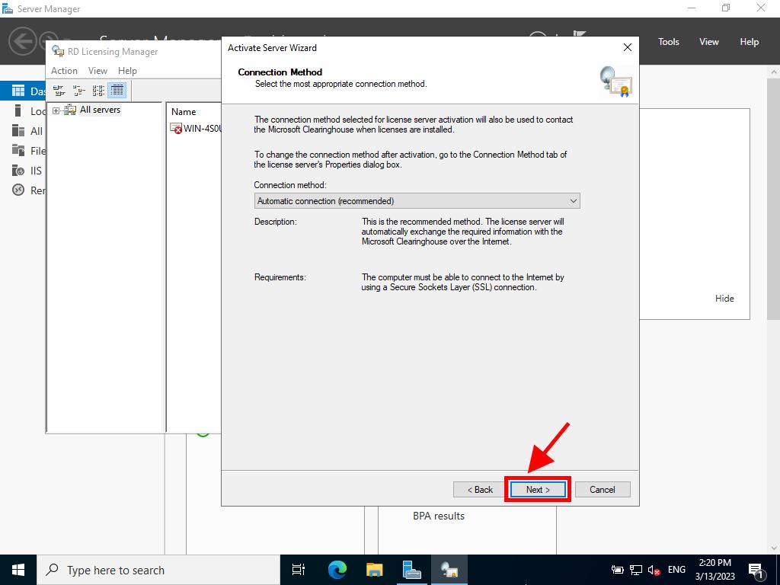Click Next to continue the wizard
780x585 pixels.
[537, 490]
